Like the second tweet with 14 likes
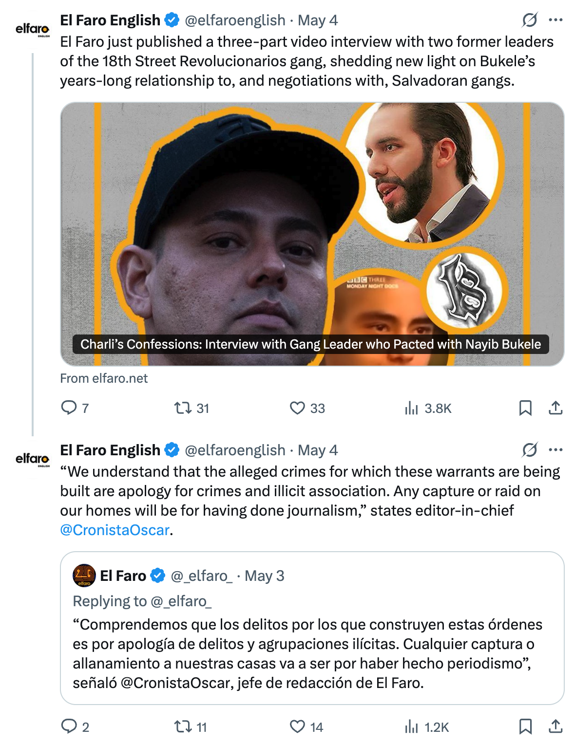Image resolution: width=574 pixels, height=744 pixels. click(x=297, y=726)
